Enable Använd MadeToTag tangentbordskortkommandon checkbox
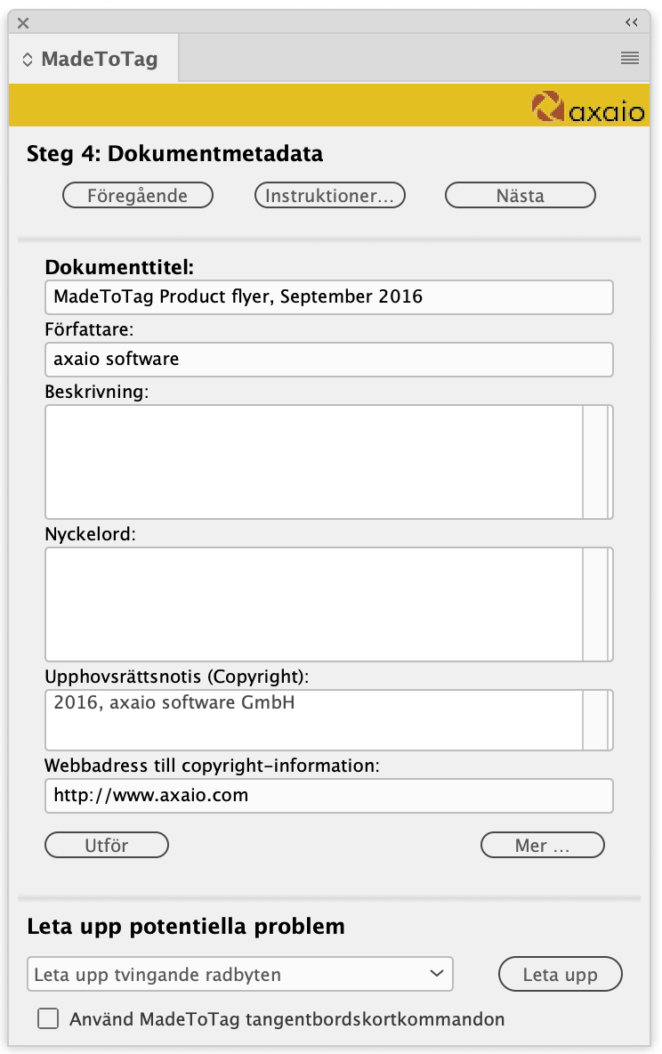 (x=48, y=1019)
